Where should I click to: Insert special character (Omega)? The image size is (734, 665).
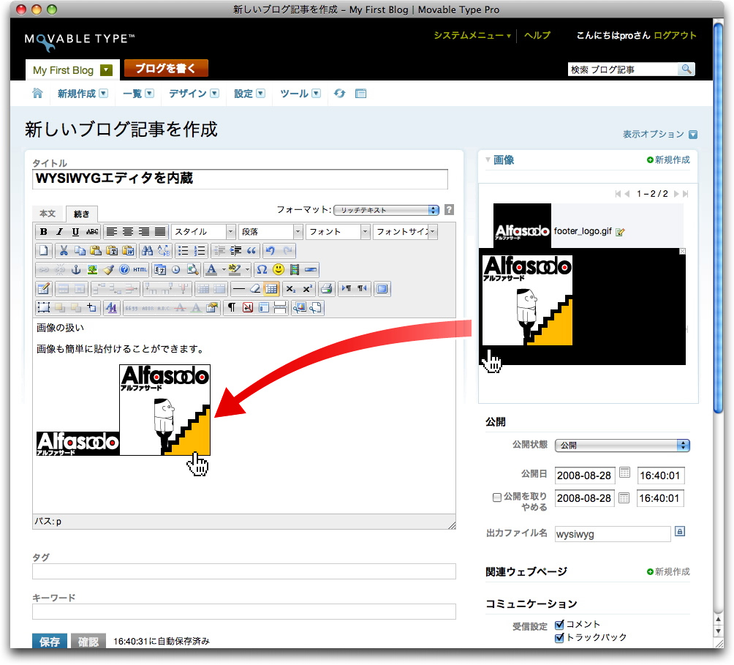pos(262,270)
